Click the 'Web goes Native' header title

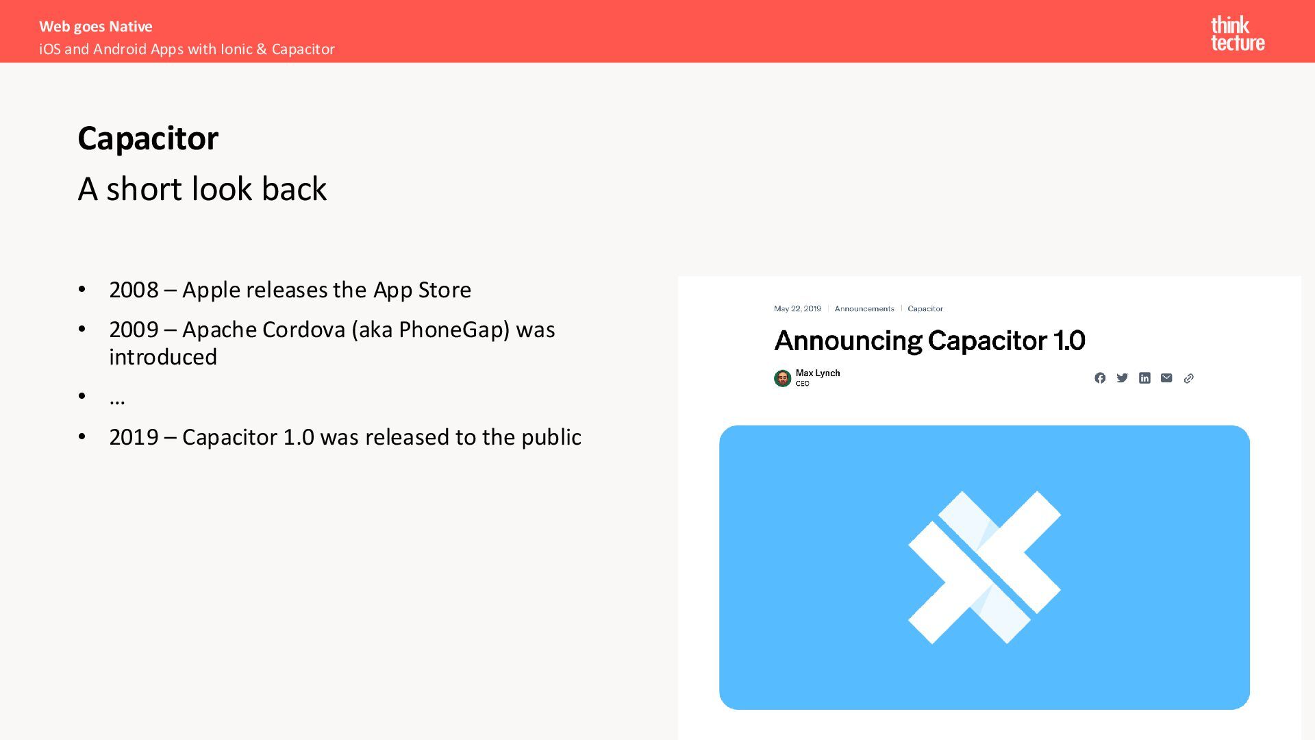[96, 27]
